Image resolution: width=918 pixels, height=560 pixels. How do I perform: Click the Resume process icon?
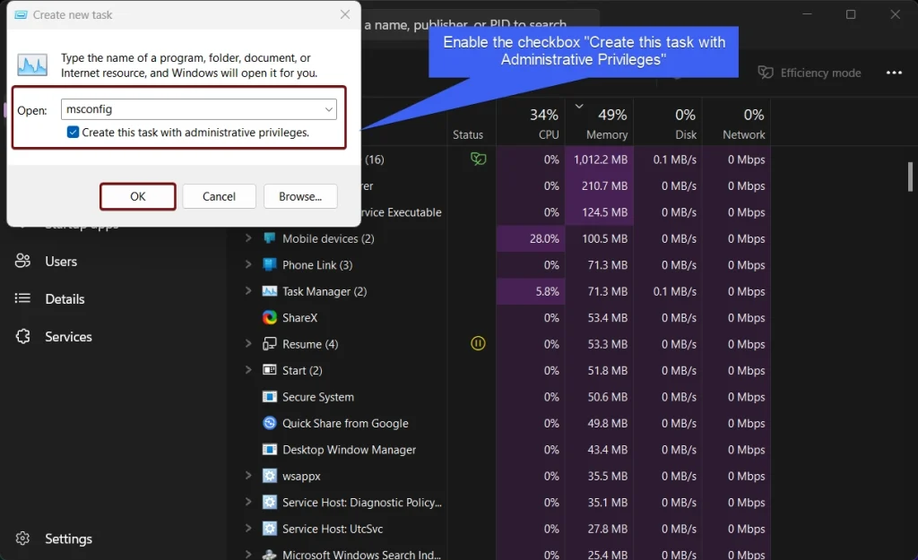(269, 344)
